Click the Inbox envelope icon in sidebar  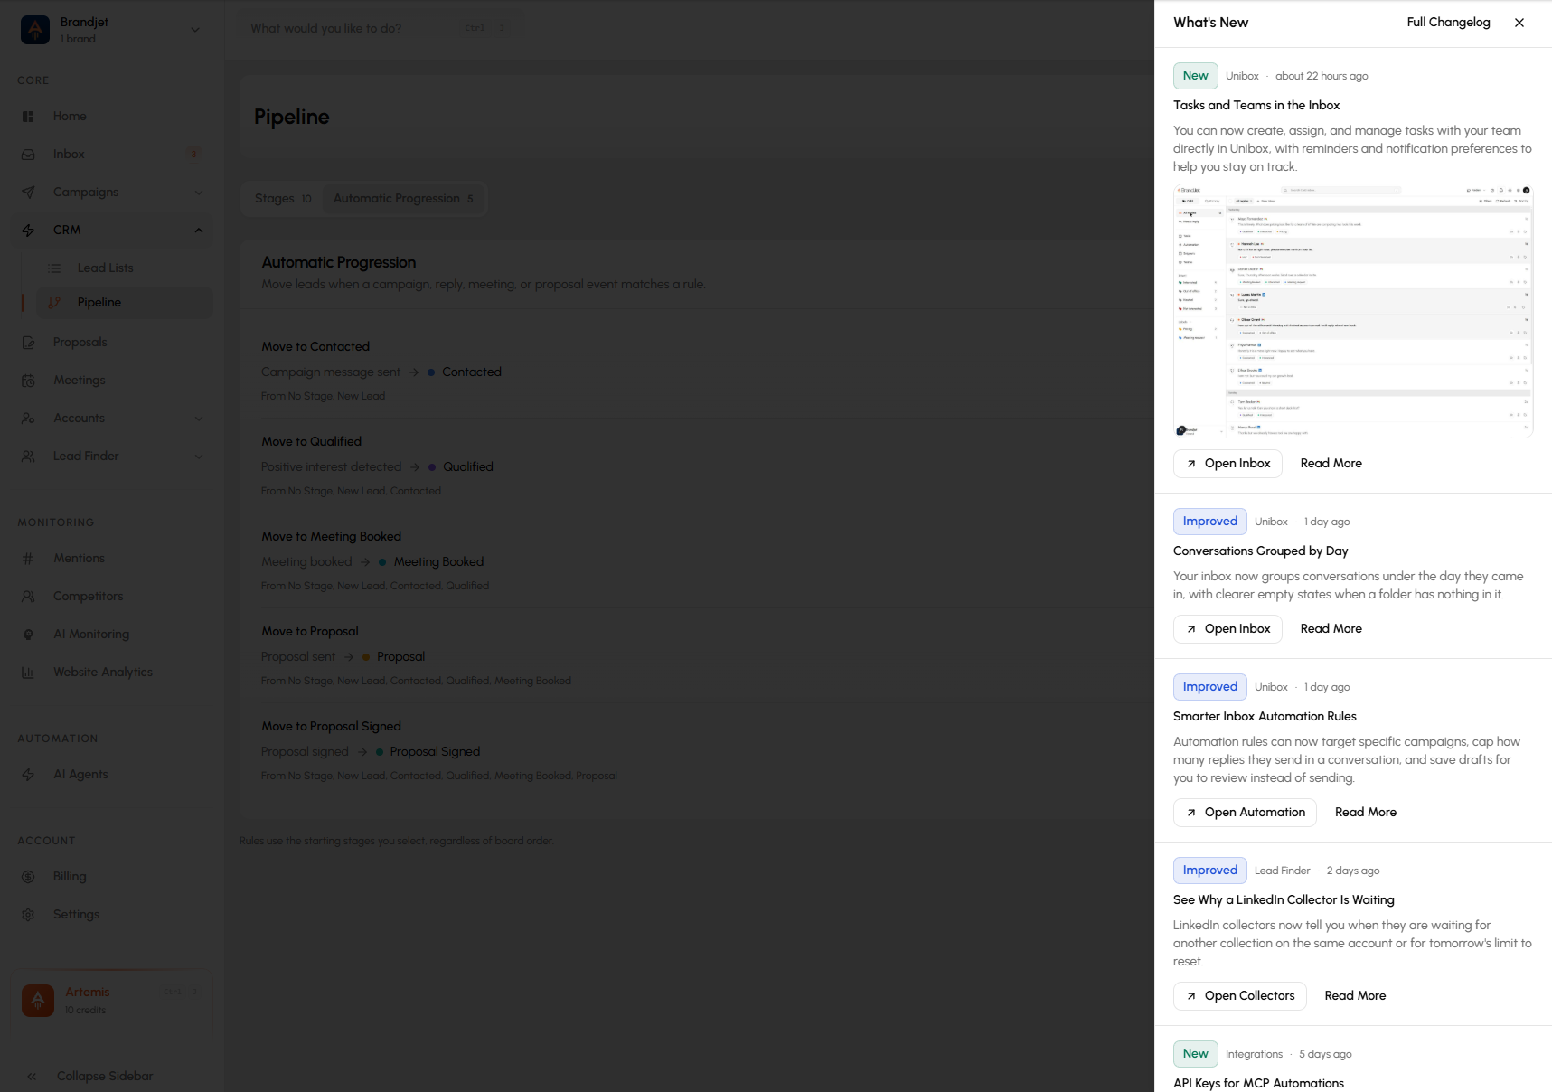click(x=28, y=155)
